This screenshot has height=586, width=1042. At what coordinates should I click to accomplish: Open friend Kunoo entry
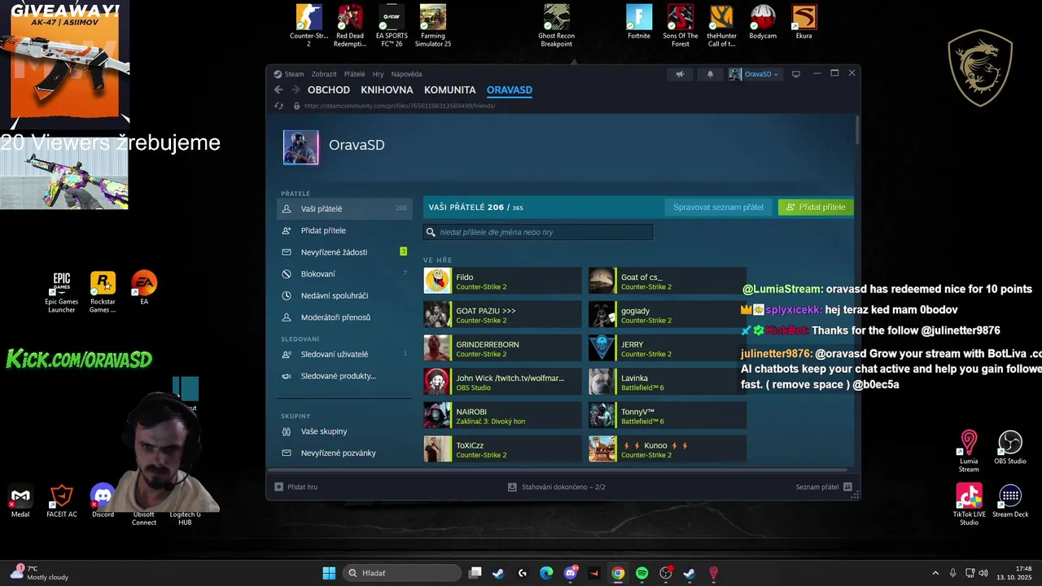click(668, 449)
